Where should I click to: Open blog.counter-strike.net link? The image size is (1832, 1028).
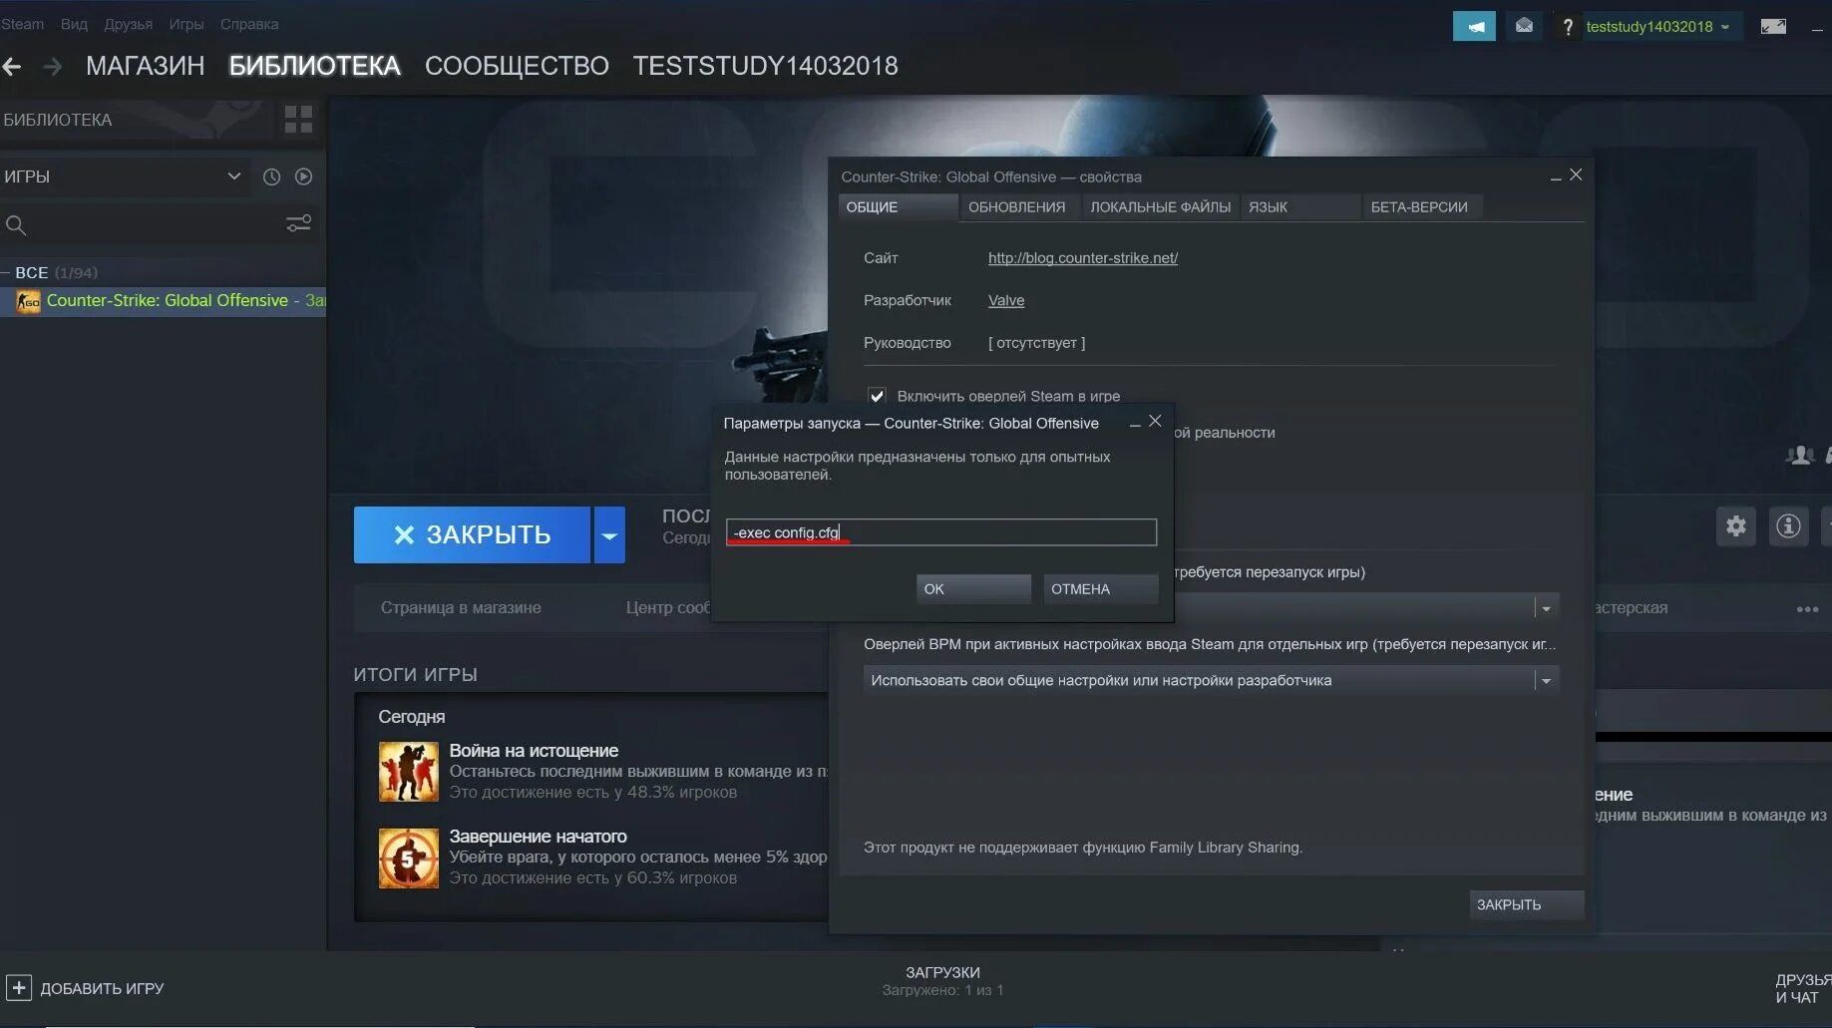1083,258
